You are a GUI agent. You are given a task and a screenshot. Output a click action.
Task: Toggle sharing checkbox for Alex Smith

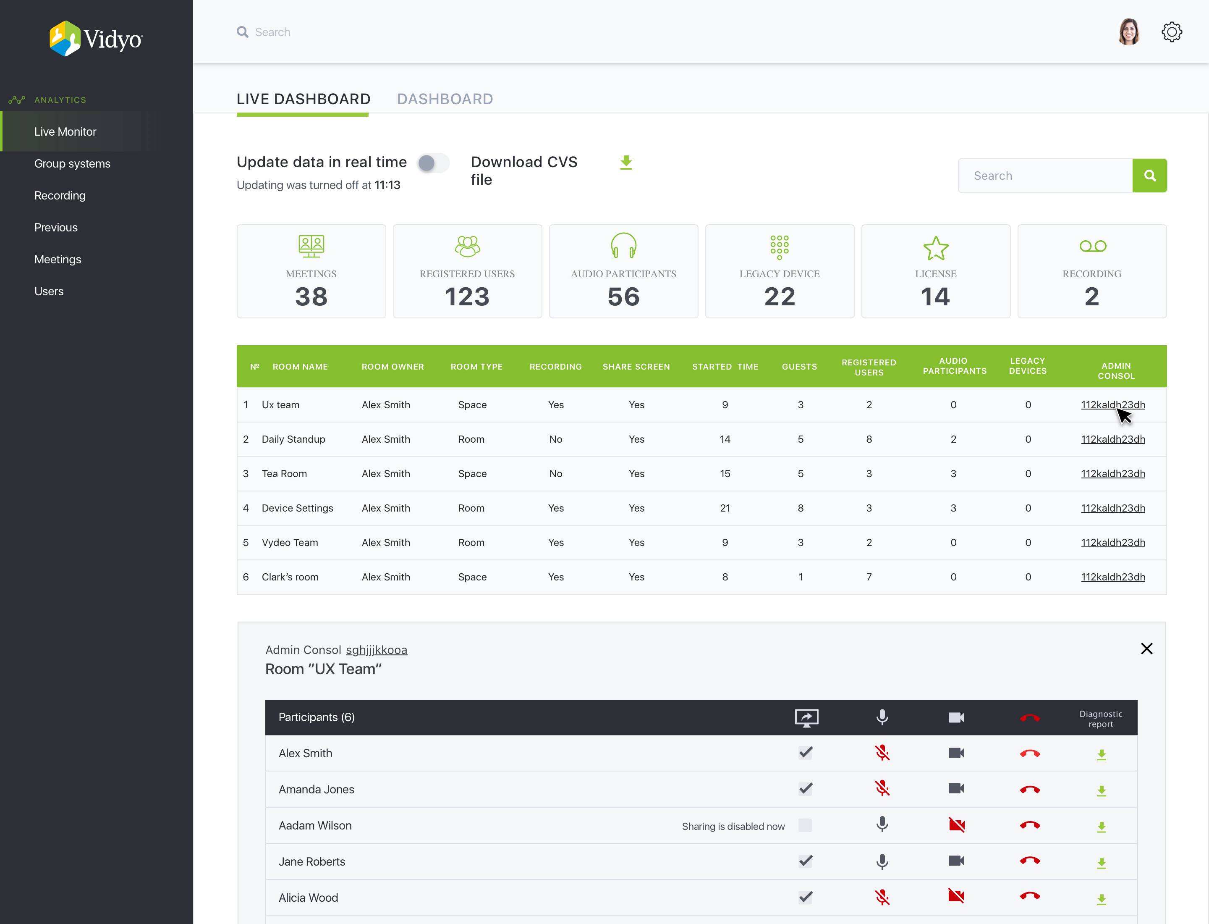coord(805,753)
